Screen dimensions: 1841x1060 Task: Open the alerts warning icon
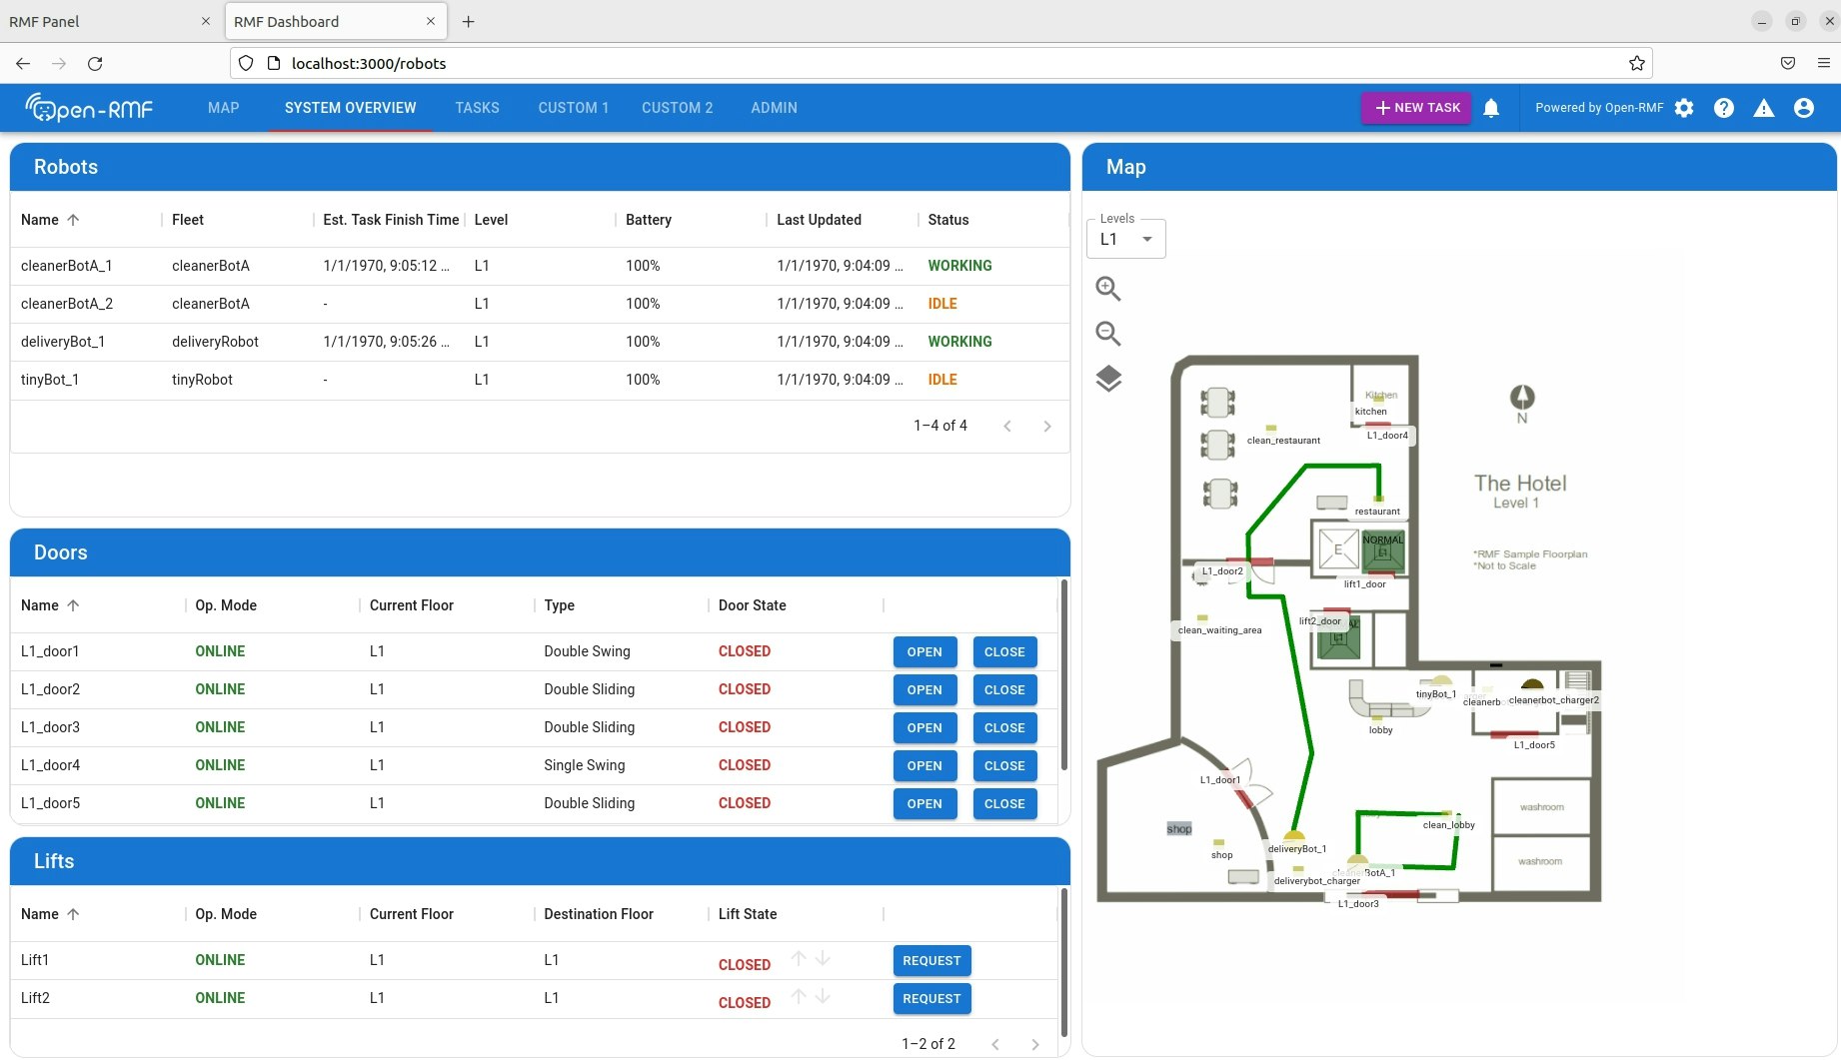click(x=1763, y=108)
